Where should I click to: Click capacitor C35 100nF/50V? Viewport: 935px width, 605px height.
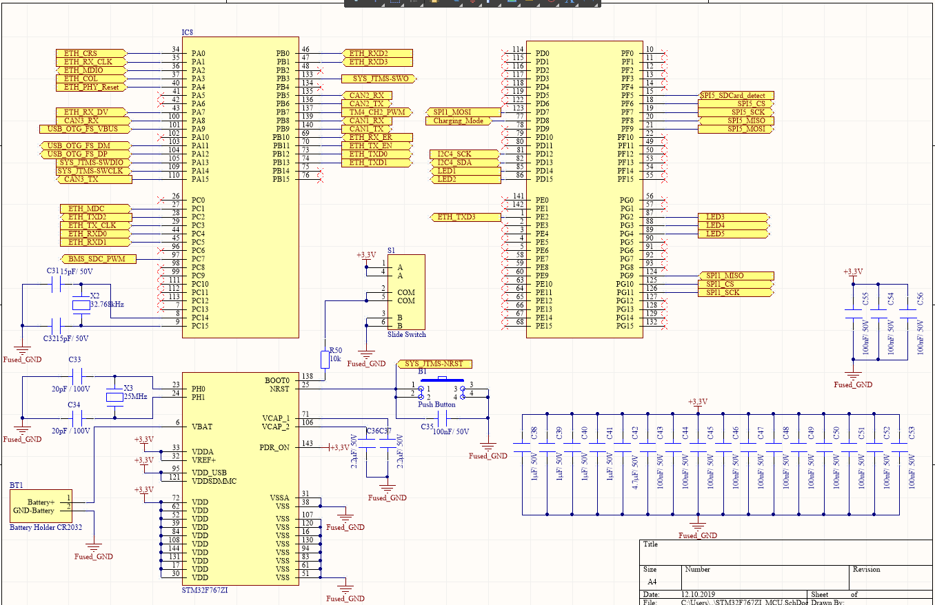click(442, 418)
